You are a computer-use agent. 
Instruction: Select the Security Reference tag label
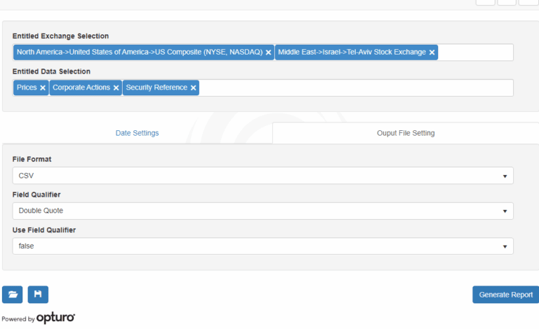click(157, 88)
